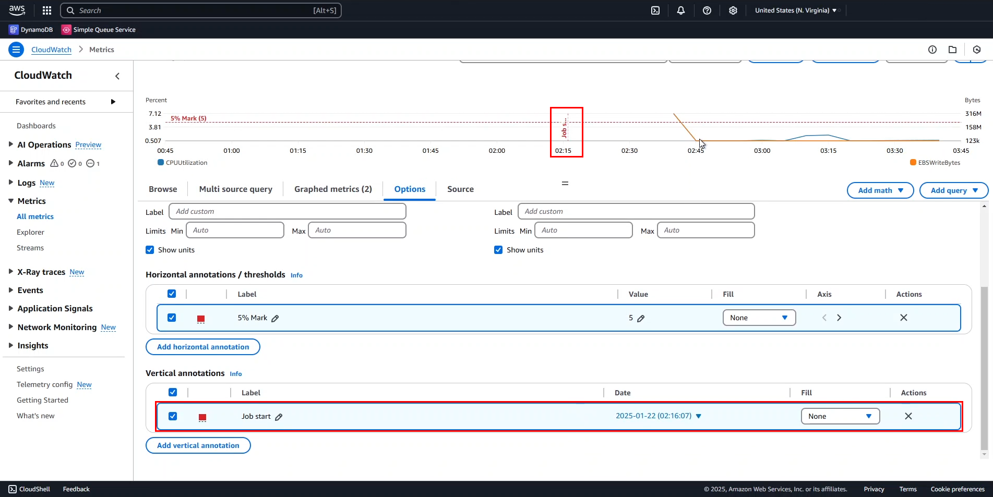Open Fill dropdown for 5% Mark annotation
993x497 pixels.
pyautogui.click(x=759, y=318)
